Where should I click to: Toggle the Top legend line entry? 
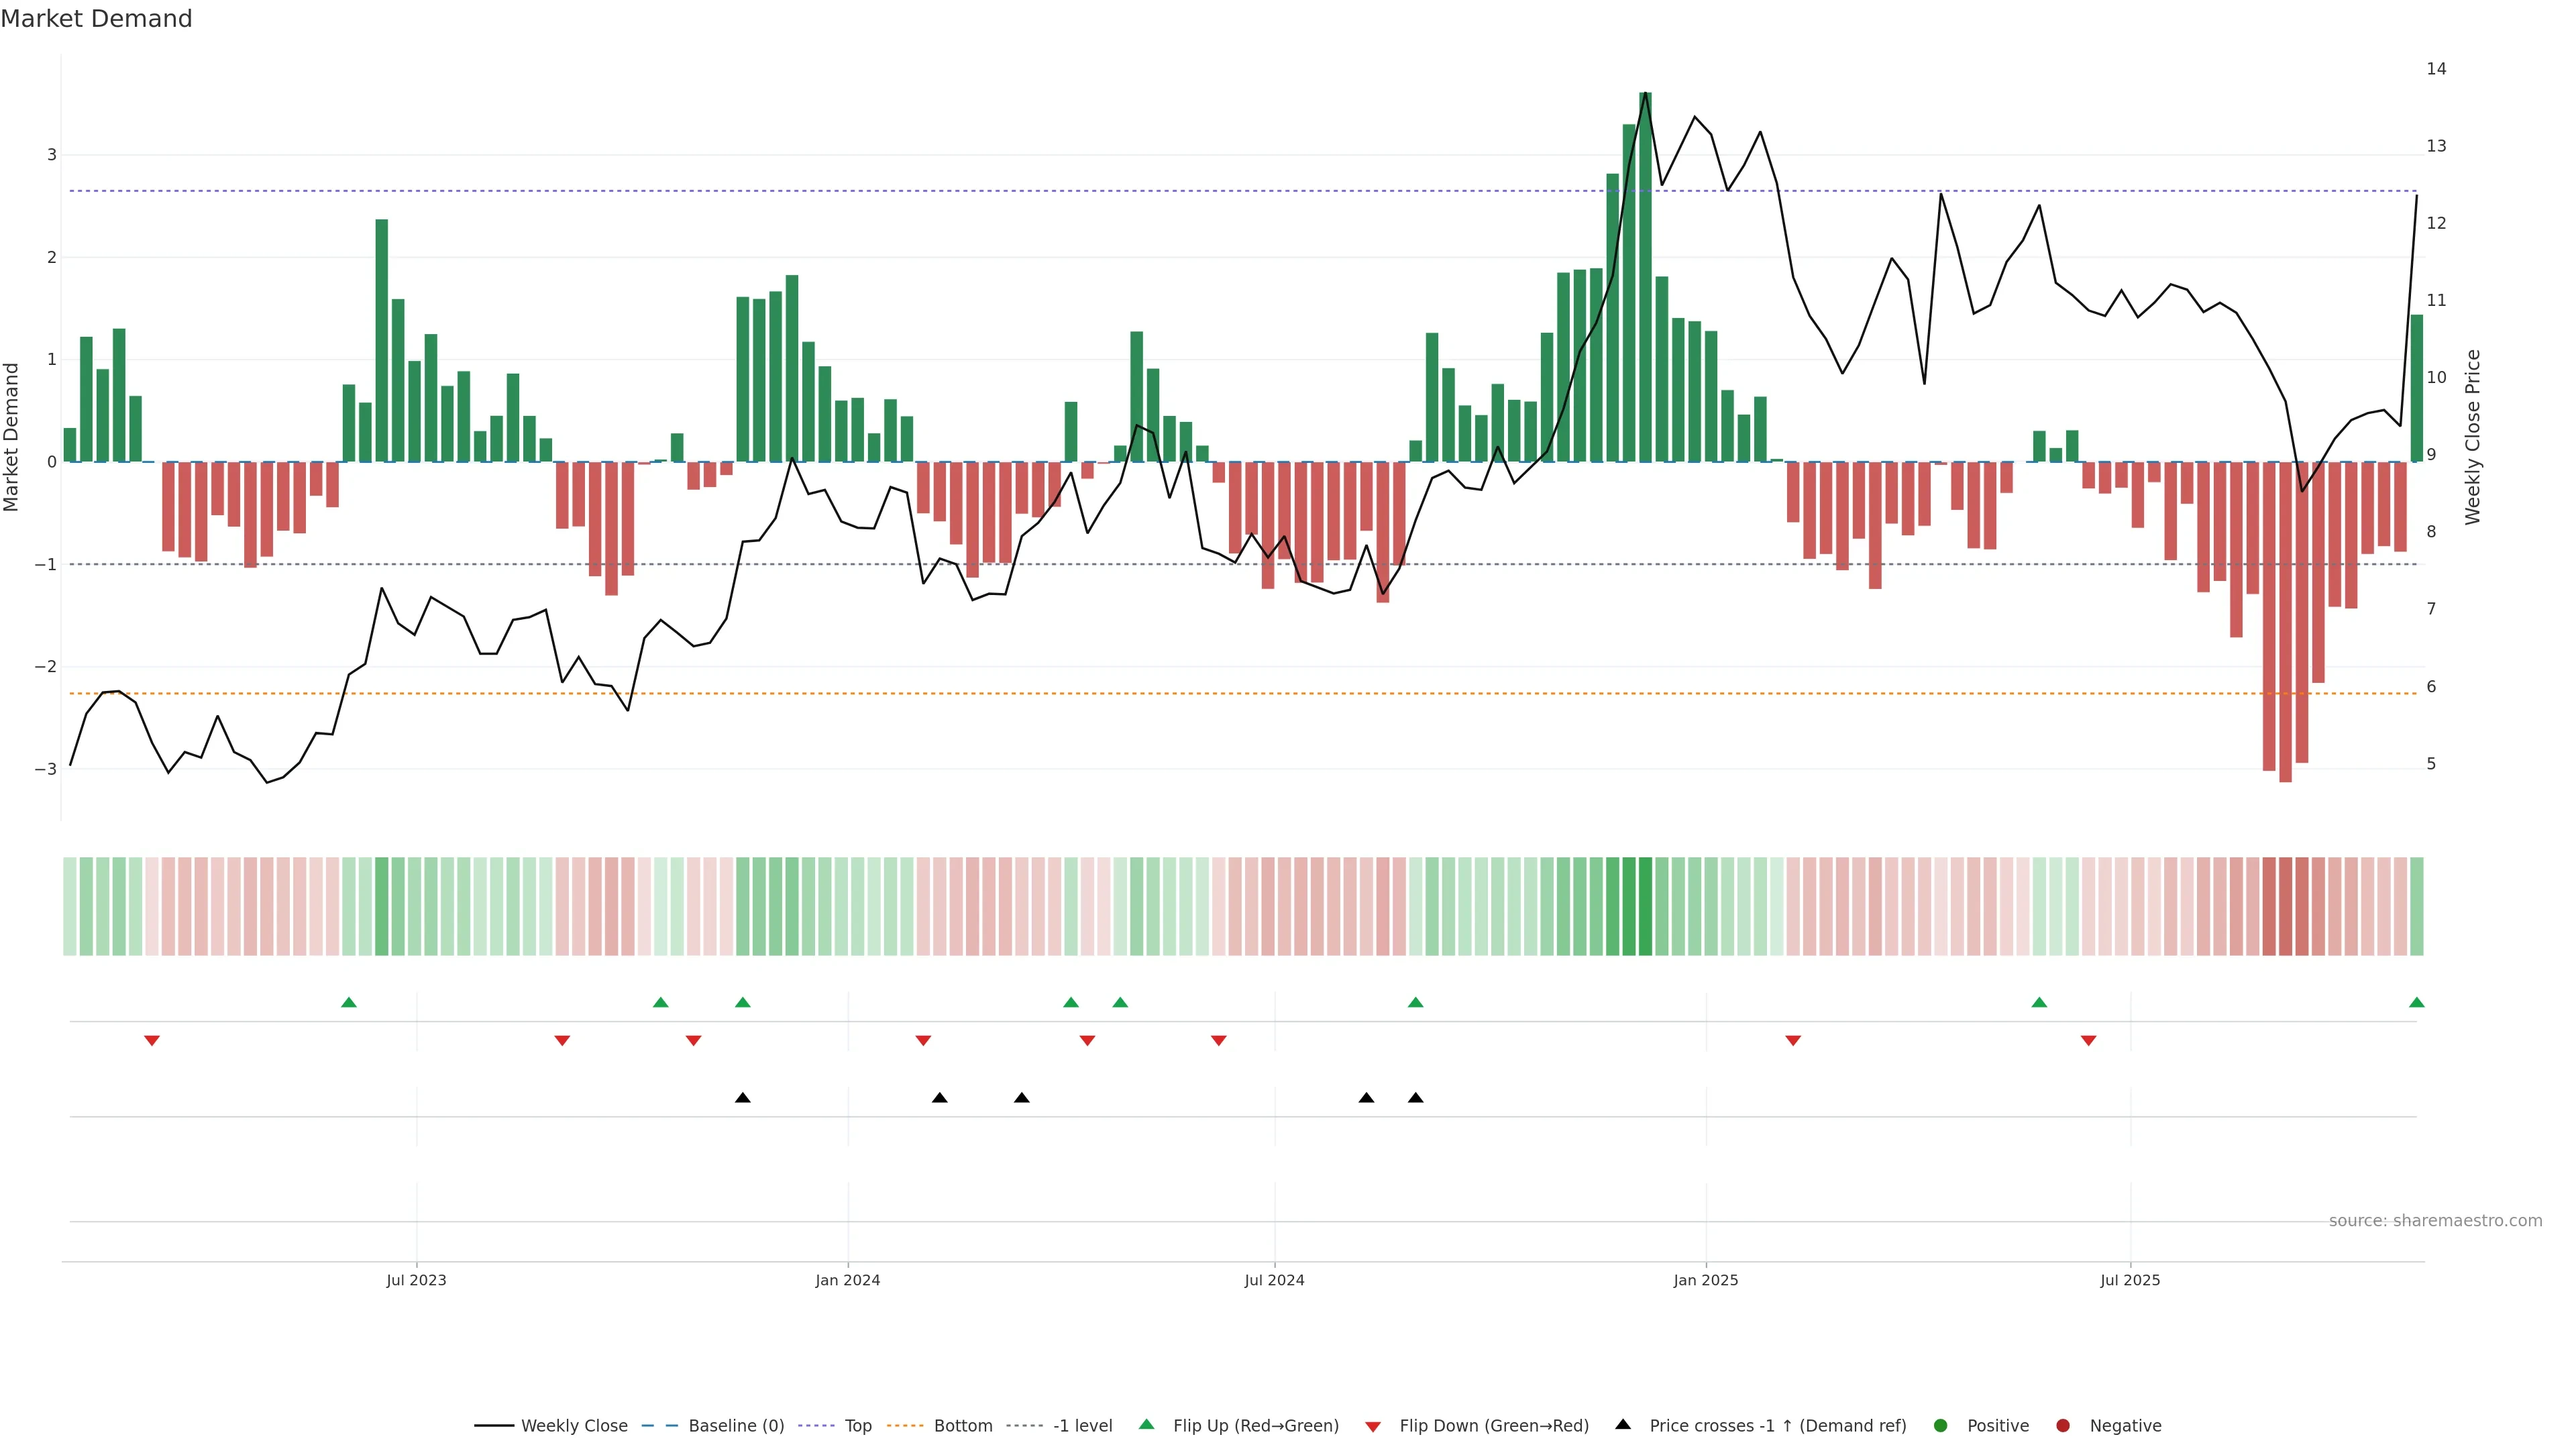pyautogui.click(x=857, y=1426)
